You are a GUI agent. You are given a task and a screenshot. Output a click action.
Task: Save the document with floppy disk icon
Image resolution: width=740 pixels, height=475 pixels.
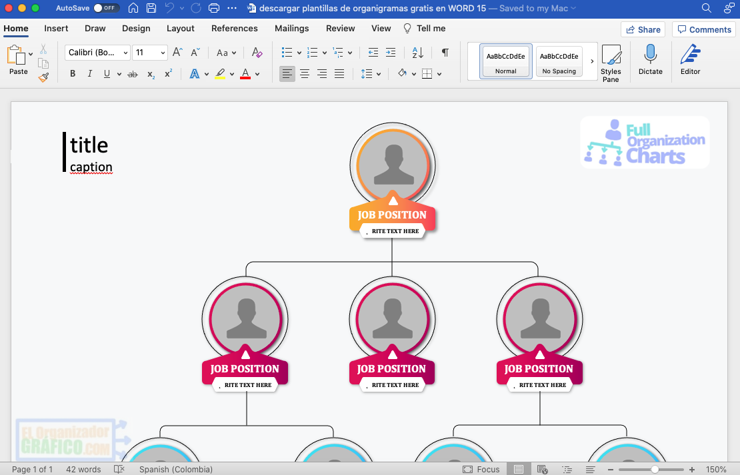click(151, 8)
